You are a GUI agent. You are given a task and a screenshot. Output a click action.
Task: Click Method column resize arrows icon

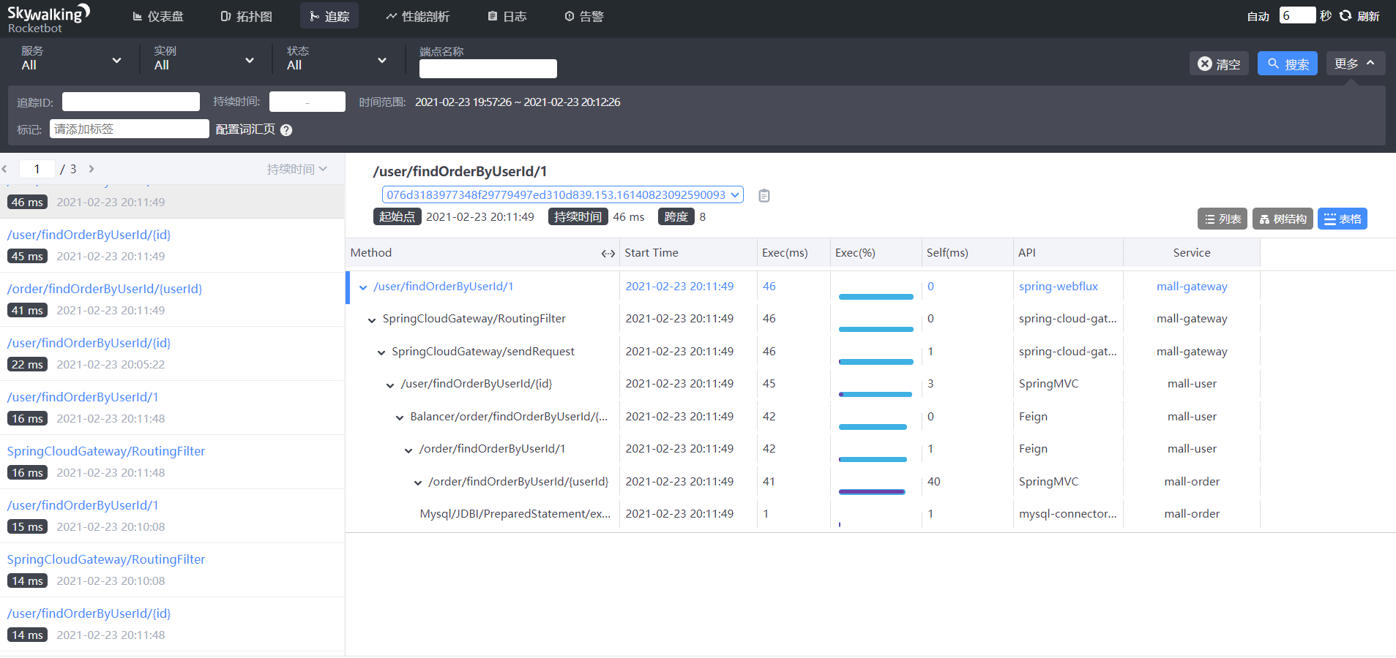tap(608, 254)
